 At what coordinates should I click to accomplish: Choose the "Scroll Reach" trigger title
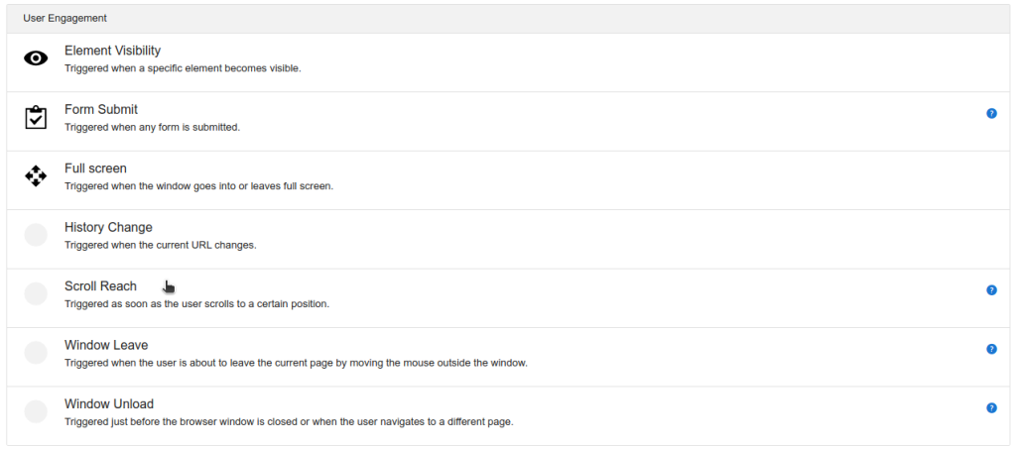100,286
